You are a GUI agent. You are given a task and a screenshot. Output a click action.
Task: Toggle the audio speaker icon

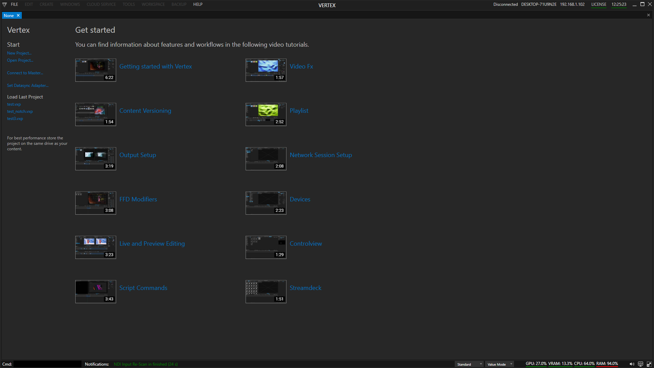(632, 364)
